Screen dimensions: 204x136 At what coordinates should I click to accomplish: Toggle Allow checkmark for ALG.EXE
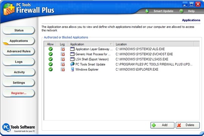tap(50, 49)
